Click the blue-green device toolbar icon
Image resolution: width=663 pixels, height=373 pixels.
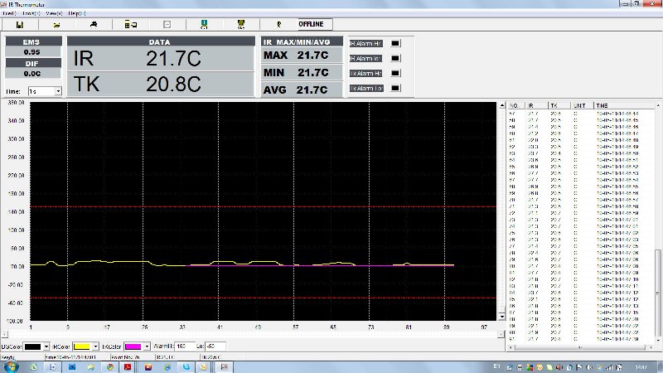pyautogui.click(x=204, y=25)
